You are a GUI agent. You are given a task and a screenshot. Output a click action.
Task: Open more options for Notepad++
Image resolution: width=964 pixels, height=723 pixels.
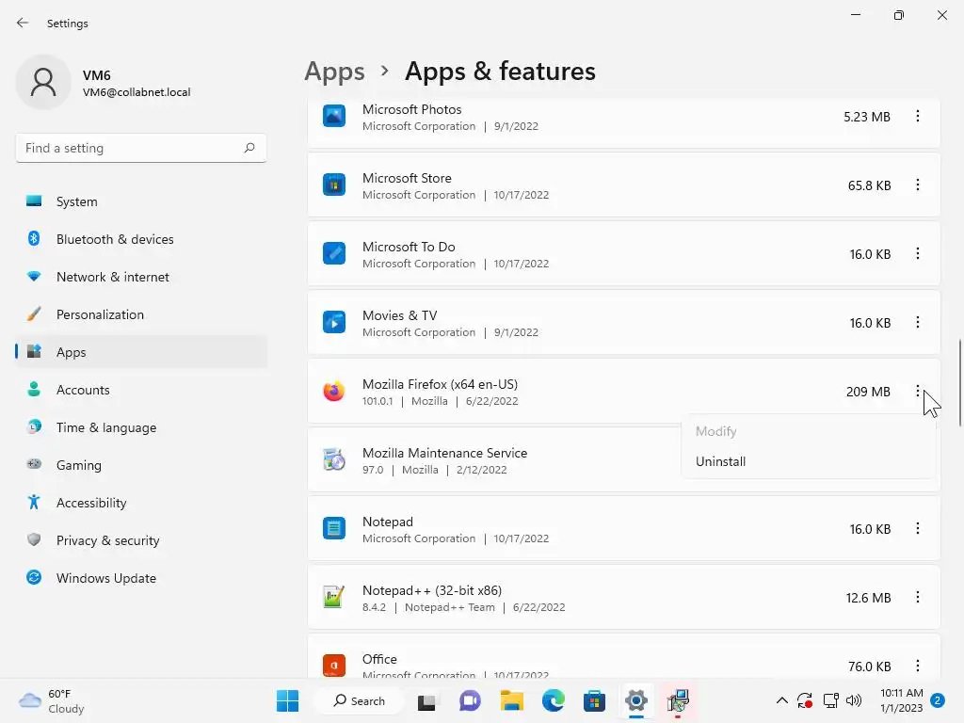click(x=917, y=597)
